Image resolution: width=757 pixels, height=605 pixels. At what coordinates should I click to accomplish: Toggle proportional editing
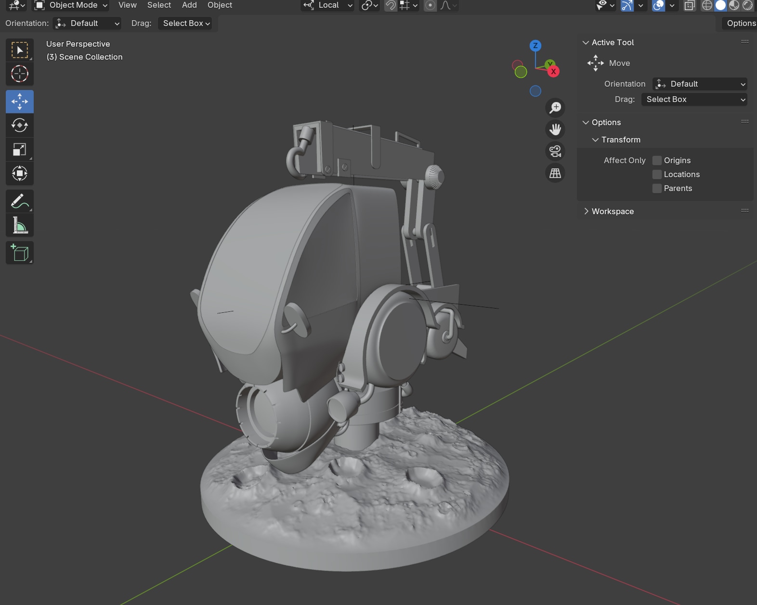tap(431, 5)
